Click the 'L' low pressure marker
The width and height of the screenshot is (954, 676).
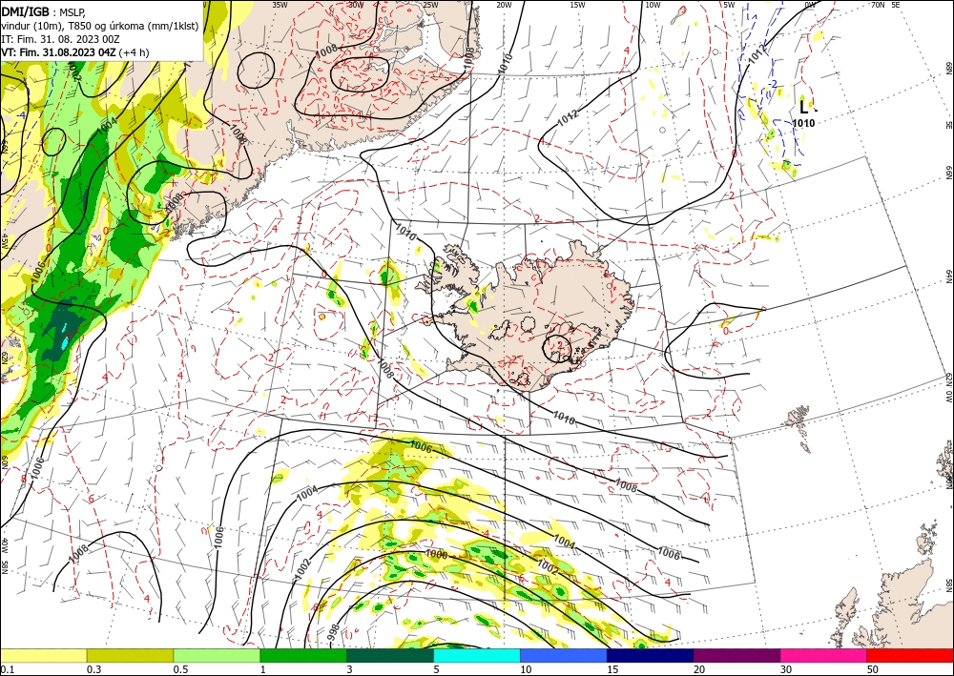click(804, 107)
